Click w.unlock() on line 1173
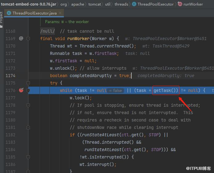This screenshot has height=173, width=214. [62, 68]
